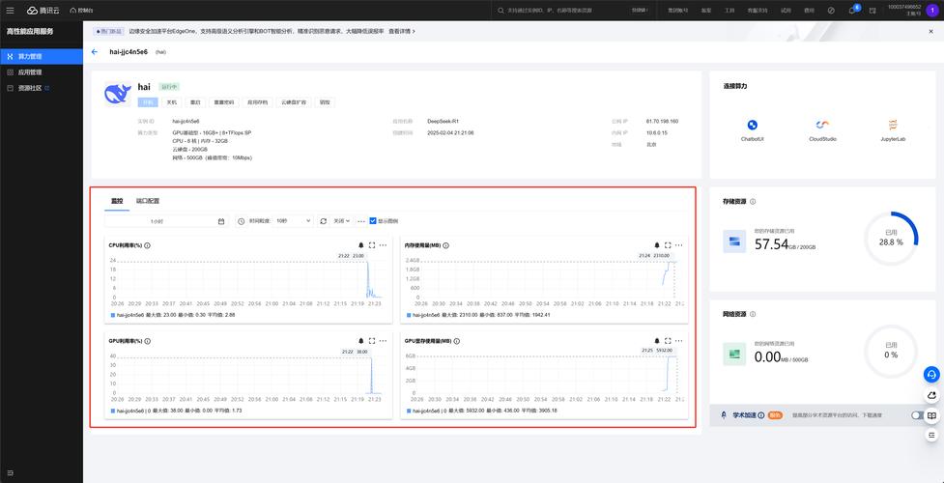Click the back arrow beside hai-jjc4n5e6
This screenshot has width=944, height=483.
95,52
